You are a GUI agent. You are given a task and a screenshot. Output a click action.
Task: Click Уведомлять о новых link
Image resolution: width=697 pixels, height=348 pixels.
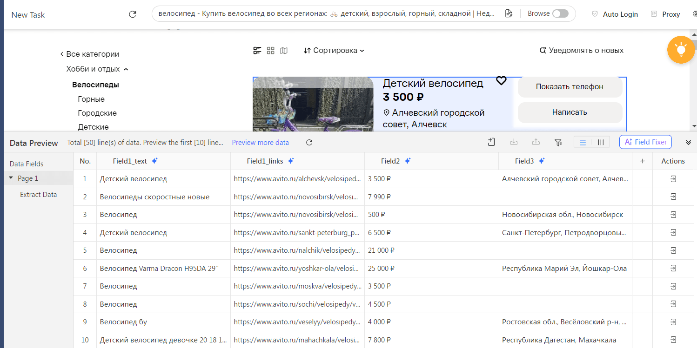coord(581,50)
